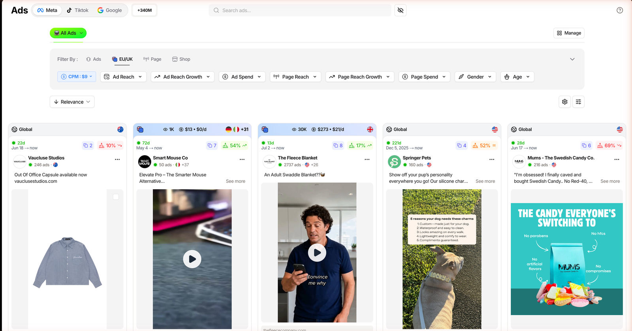This screenshot has width=632, height=331.
Task: Select the EU/UK filter tab
Action: click(122, 59)
